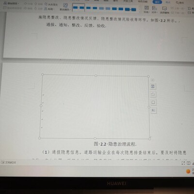Screen dimensions: 194x194
Task: Select the third lighter-blue SmartArt style thumbnail
Action: 105,8
